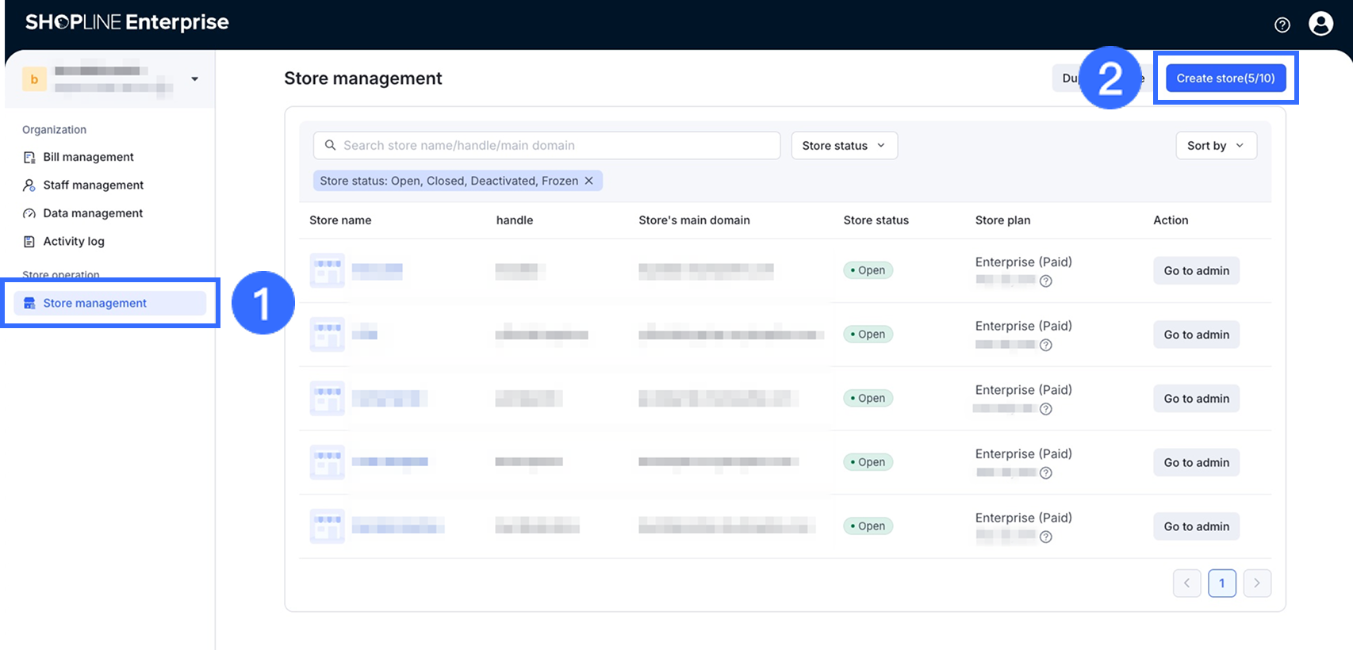Click info icon under first store's plan
The width and height of the screenshot is (1353, 650).
pos(1046,281)
